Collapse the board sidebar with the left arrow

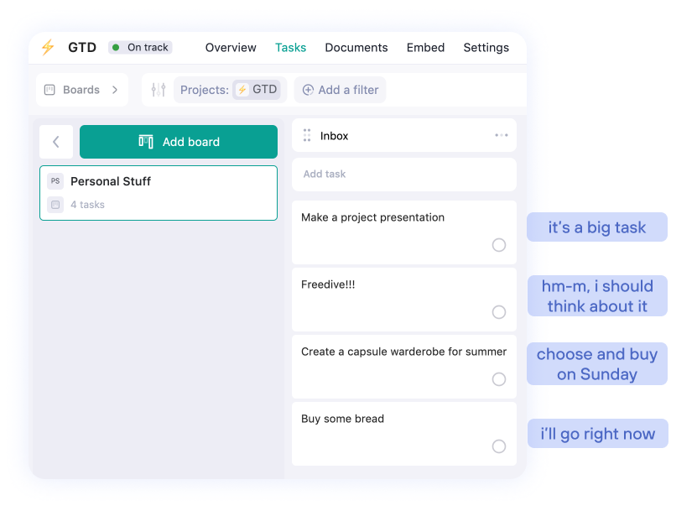pos(55,142)
